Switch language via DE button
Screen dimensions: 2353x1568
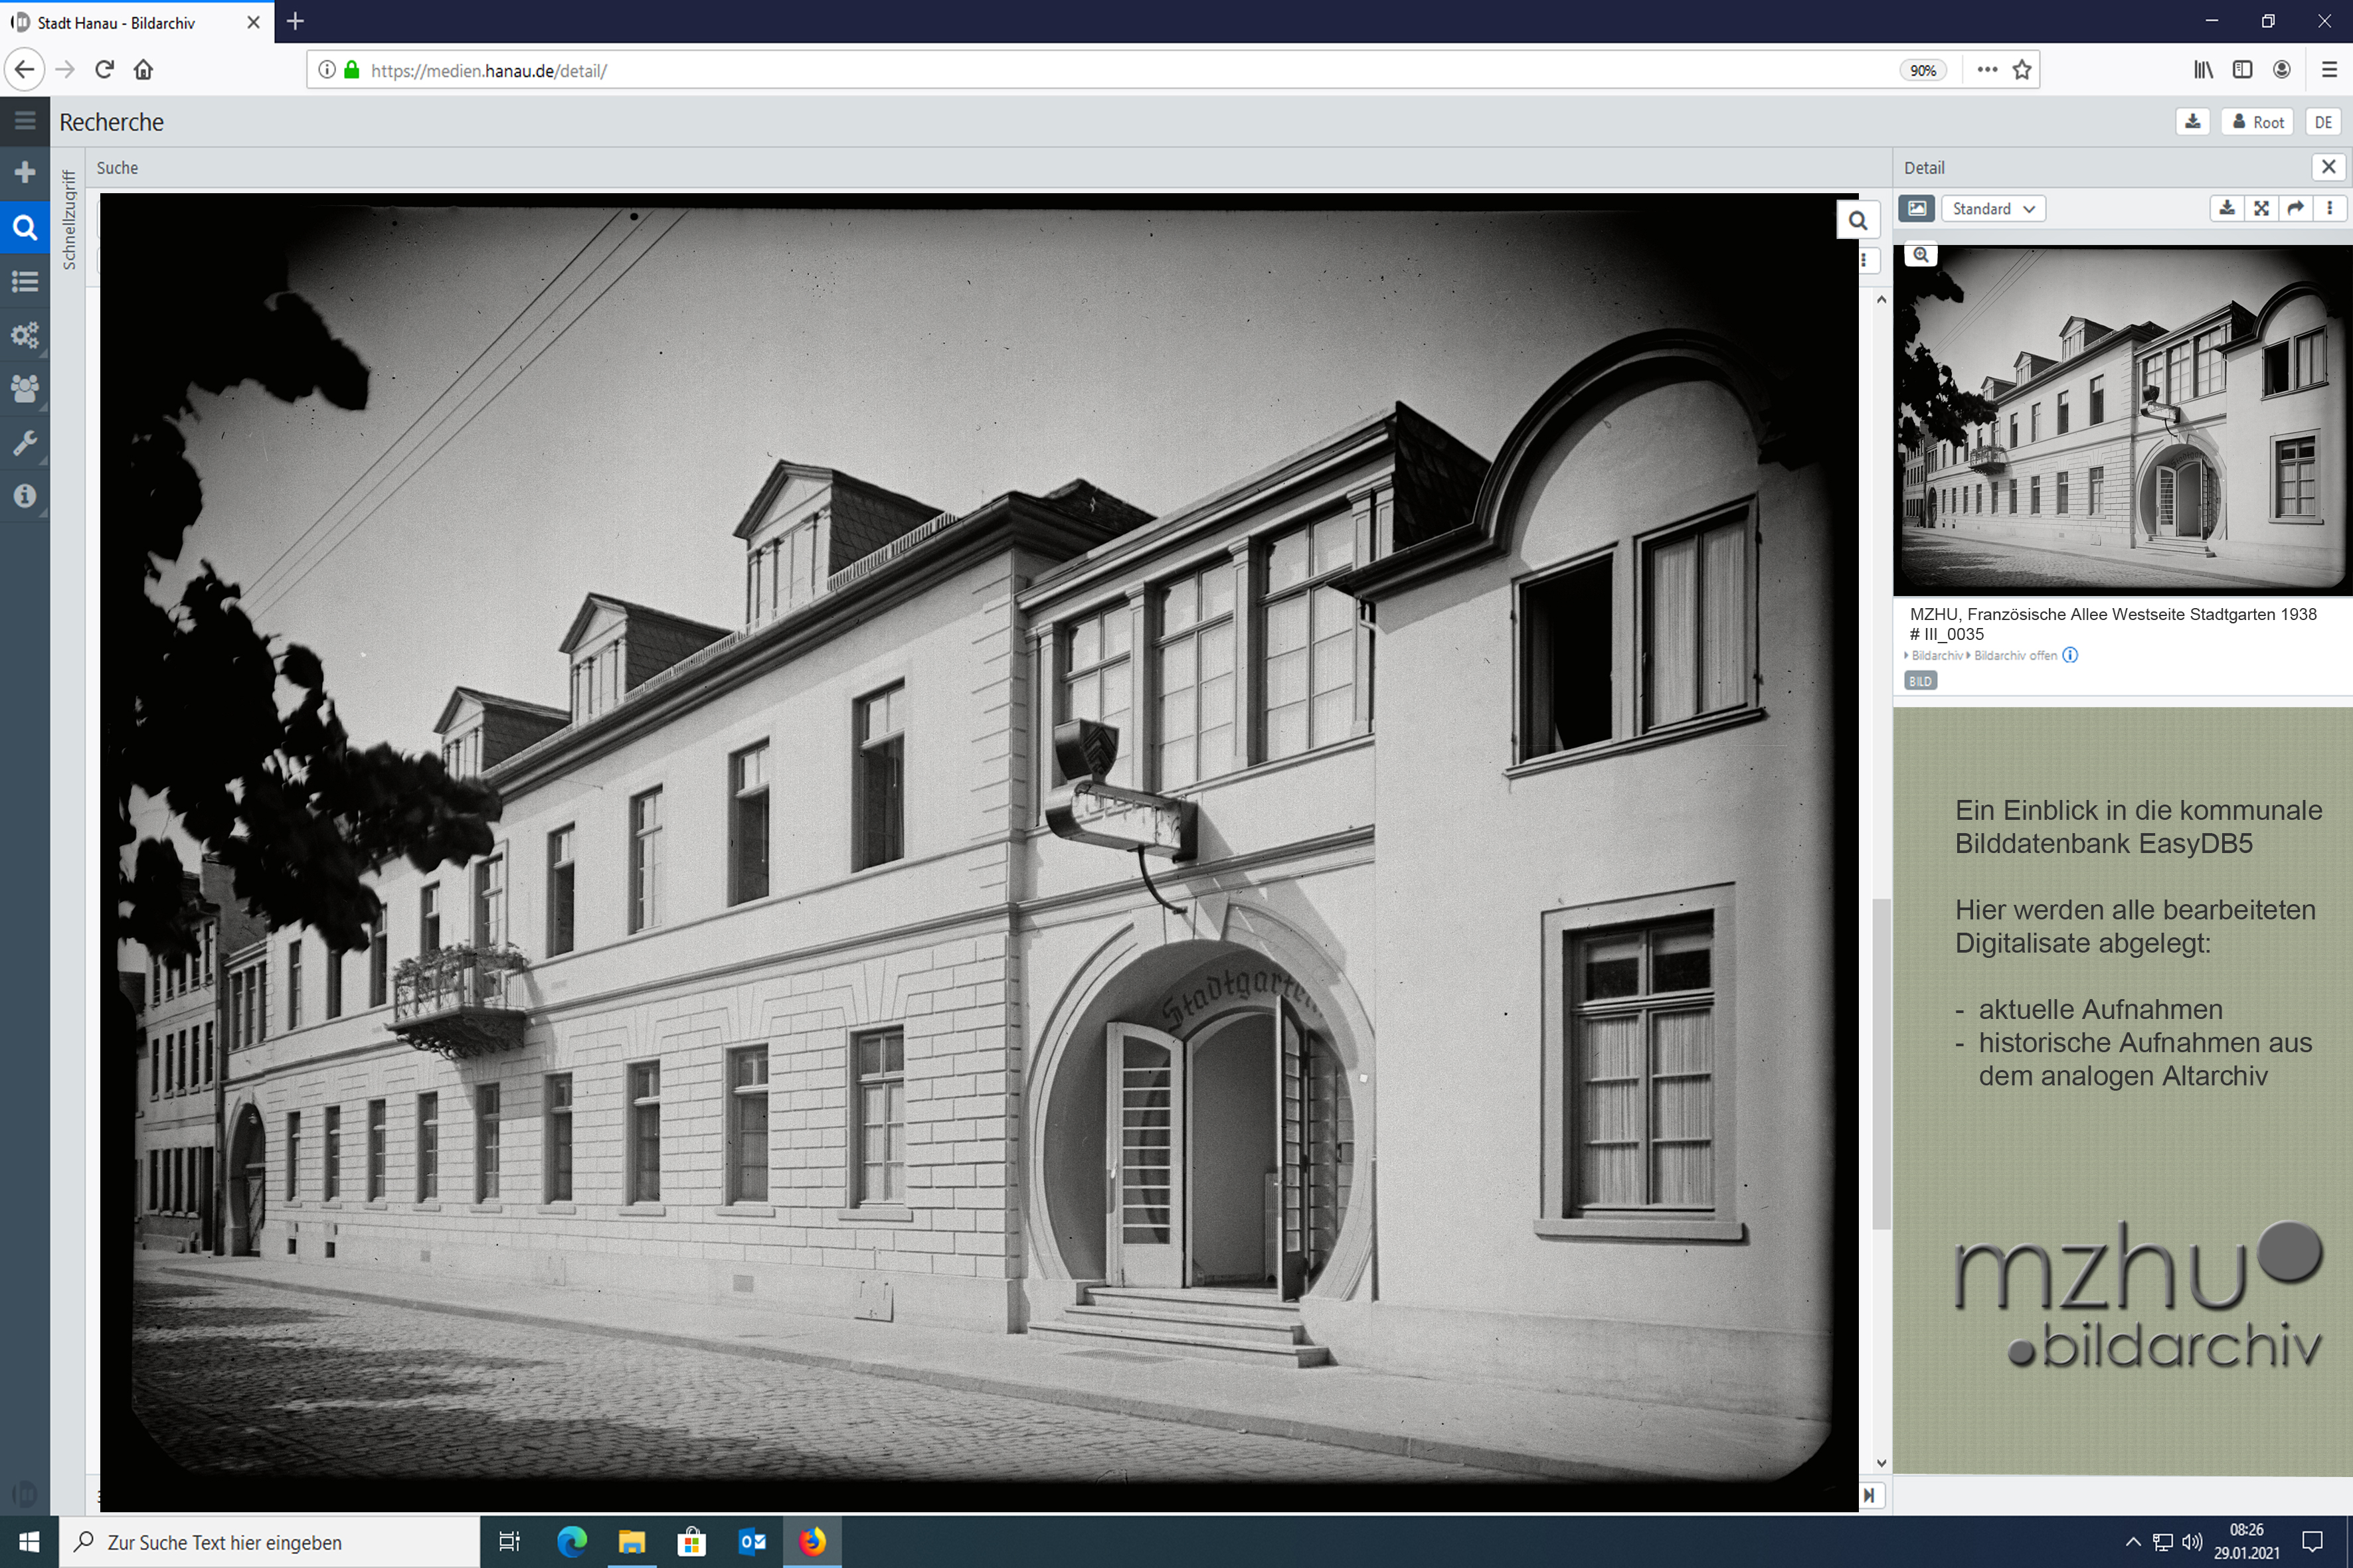click(2322, 122)
